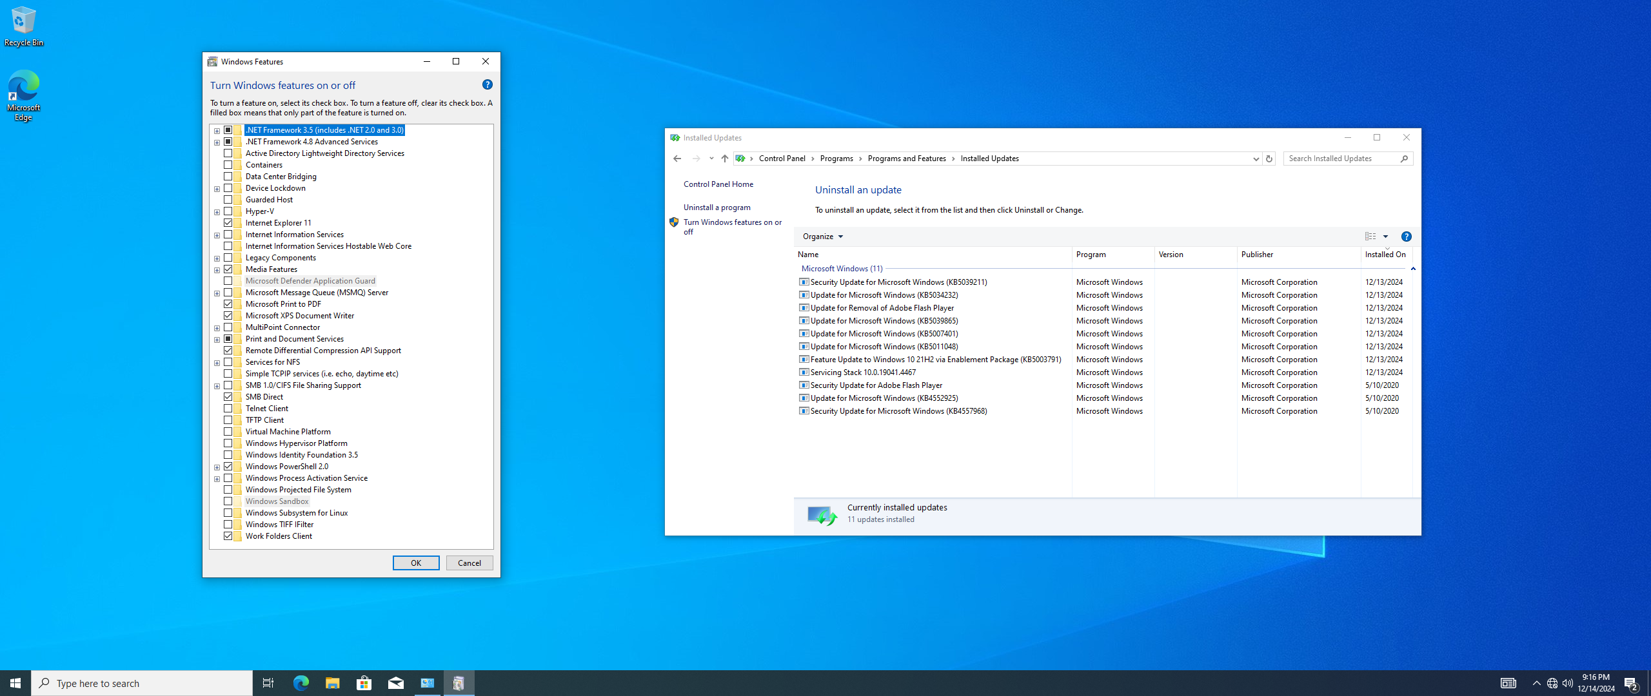Image resolution: width=1651 pixels, height=696 pixels.
Task: Expand the Media Features node
Action: 217,270
